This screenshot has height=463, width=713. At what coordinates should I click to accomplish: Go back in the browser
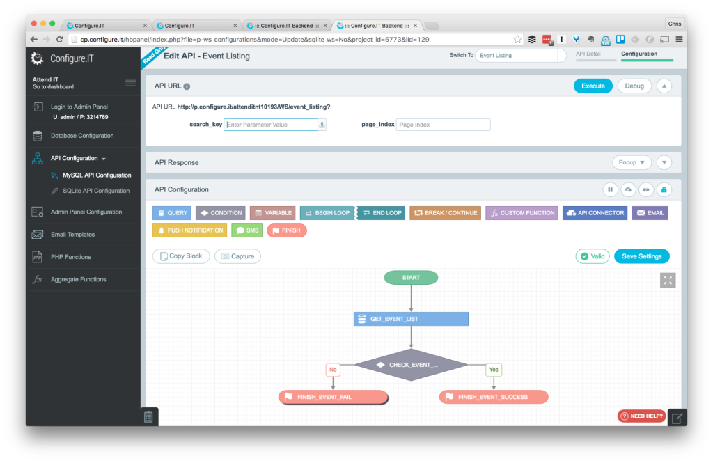click(x=33, y=40)
